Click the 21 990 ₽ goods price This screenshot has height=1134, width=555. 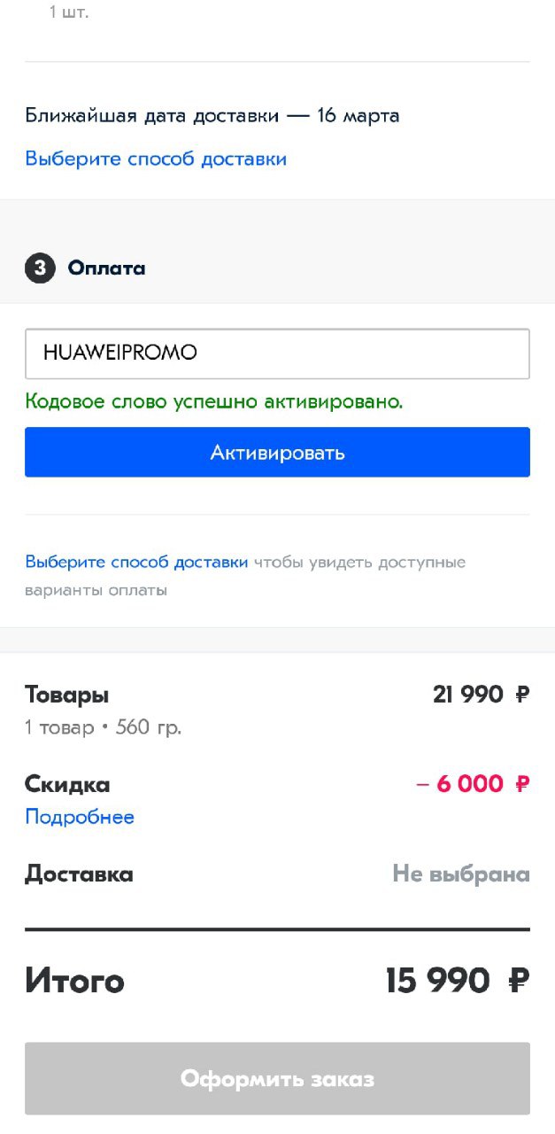(481, 695)
